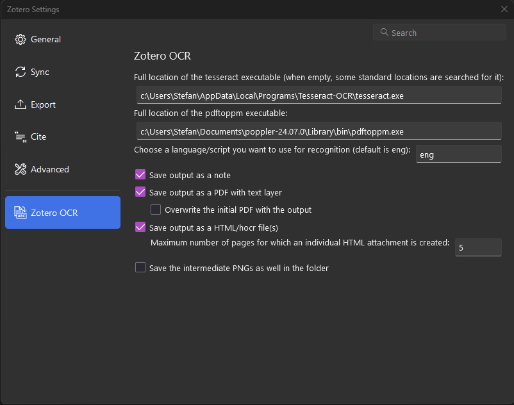Focus the settings Search field
Image resolution: width=514 pixels, height=405 pixels.
click(440, 32)
